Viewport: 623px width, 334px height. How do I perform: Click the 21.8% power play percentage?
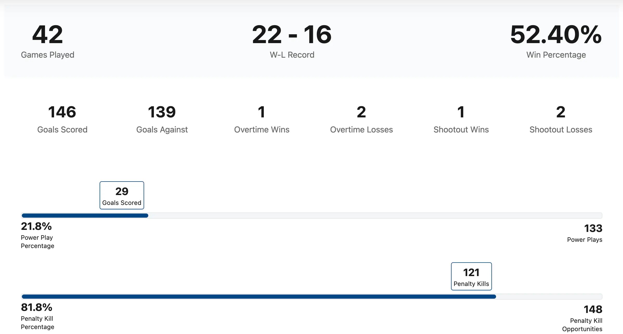[x=36, y=226]
